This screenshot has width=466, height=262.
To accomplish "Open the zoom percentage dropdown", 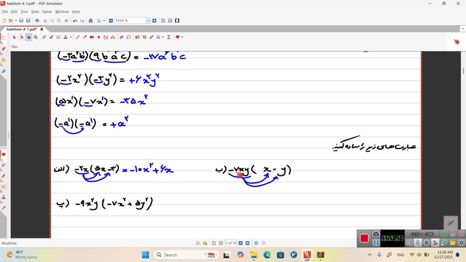I will (x=149, y=21).
